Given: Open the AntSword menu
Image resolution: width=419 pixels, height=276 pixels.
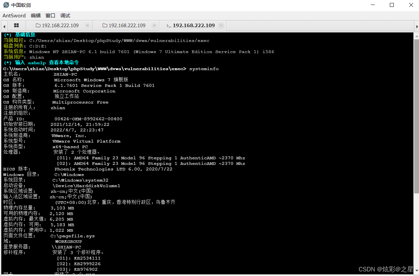Looking at the screenshot, I should coord(14,16).
